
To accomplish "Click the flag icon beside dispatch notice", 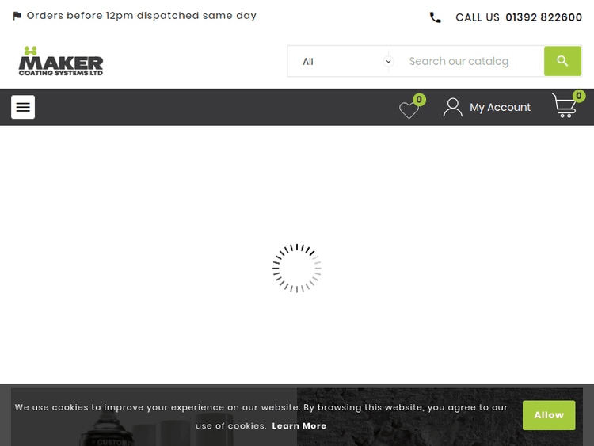I will tap(17, 16).
